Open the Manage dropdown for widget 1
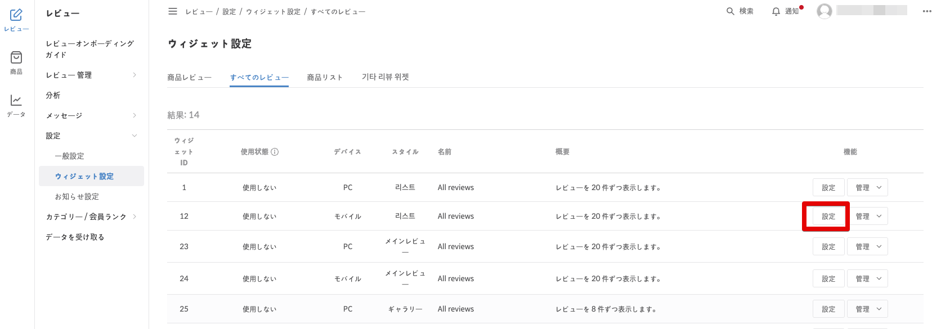 (x=867, y=187)
